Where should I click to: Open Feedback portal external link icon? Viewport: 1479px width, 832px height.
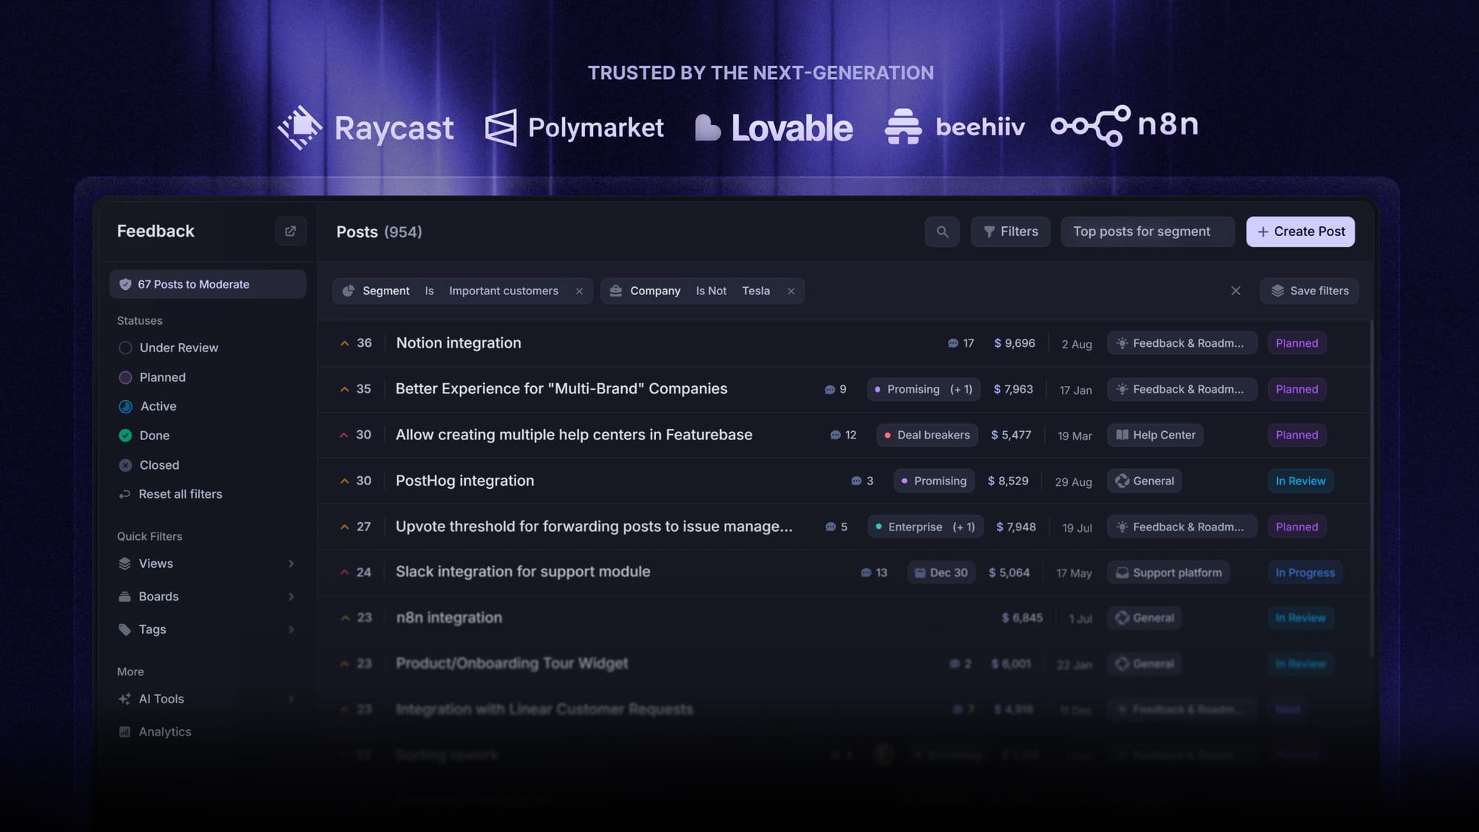click(x=291, y=231)
